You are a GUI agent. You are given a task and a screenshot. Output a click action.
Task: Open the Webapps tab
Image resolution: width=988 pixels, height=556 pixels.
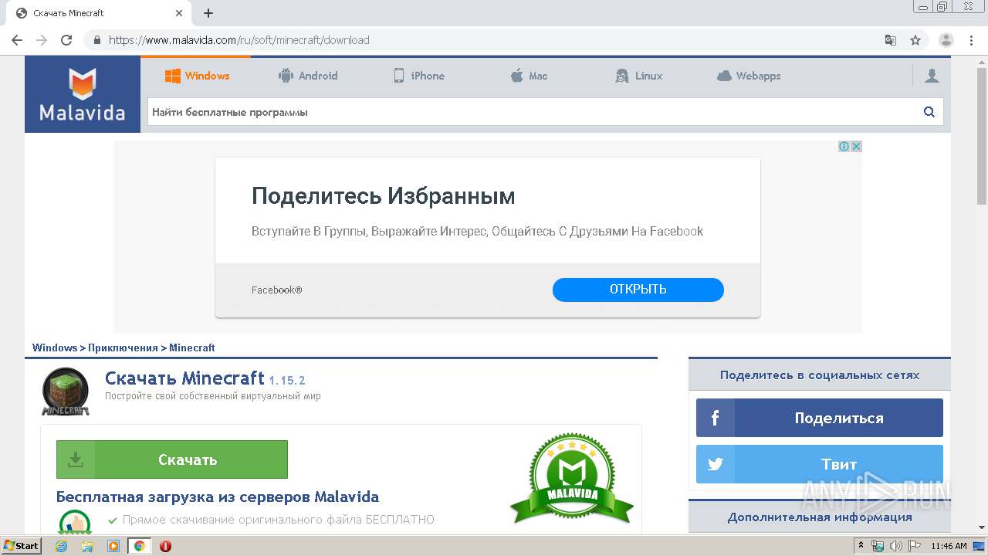749,76
